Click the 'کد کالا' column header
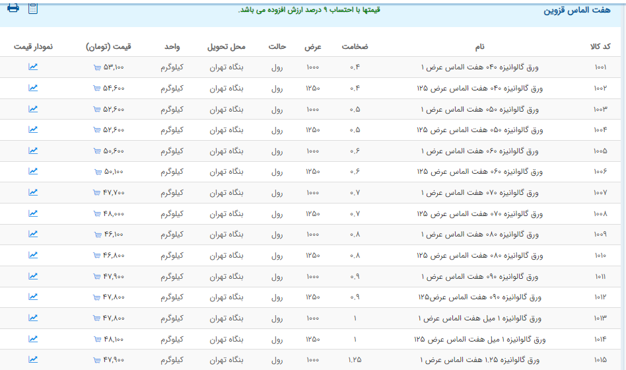This screenshot has width=626, height=370. [x=600, y=46]
